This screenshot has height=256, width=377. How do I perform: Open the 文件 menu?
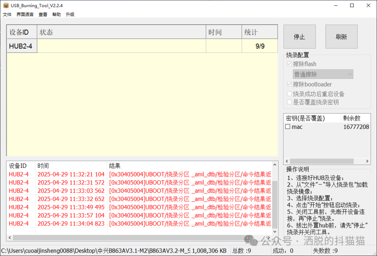(7, 15)
